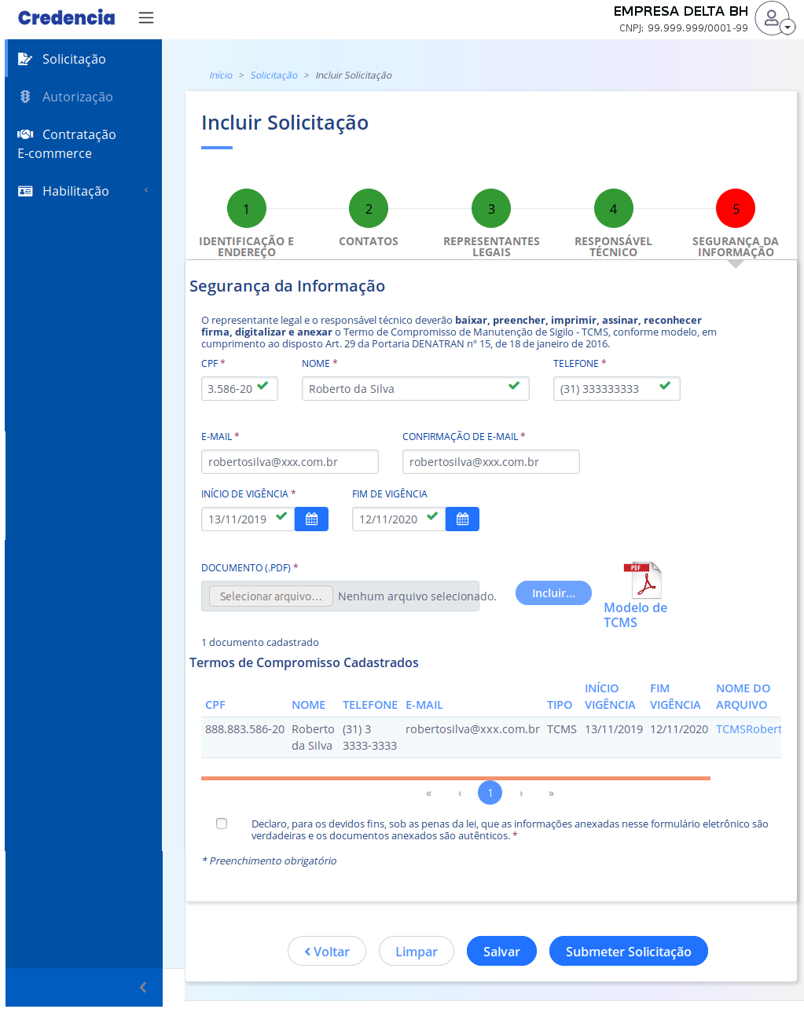Open Solicitação in the sidebar
Viewport: 804px width, 1009px height.
pos(74,59)
